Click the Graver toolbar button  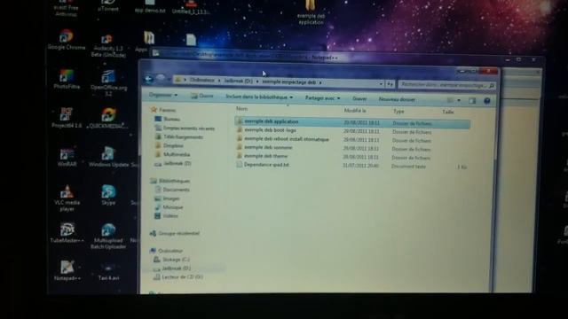359,98
